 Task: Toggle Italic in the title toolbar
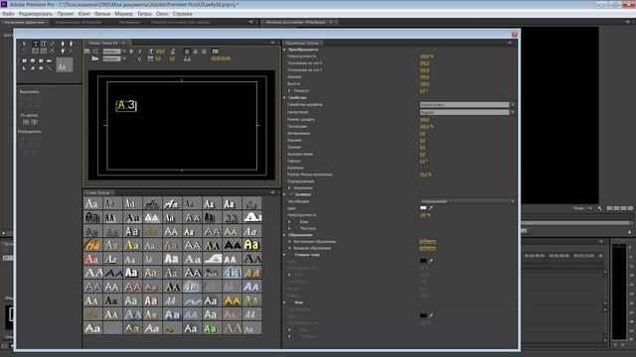click(x=140, y=52)
